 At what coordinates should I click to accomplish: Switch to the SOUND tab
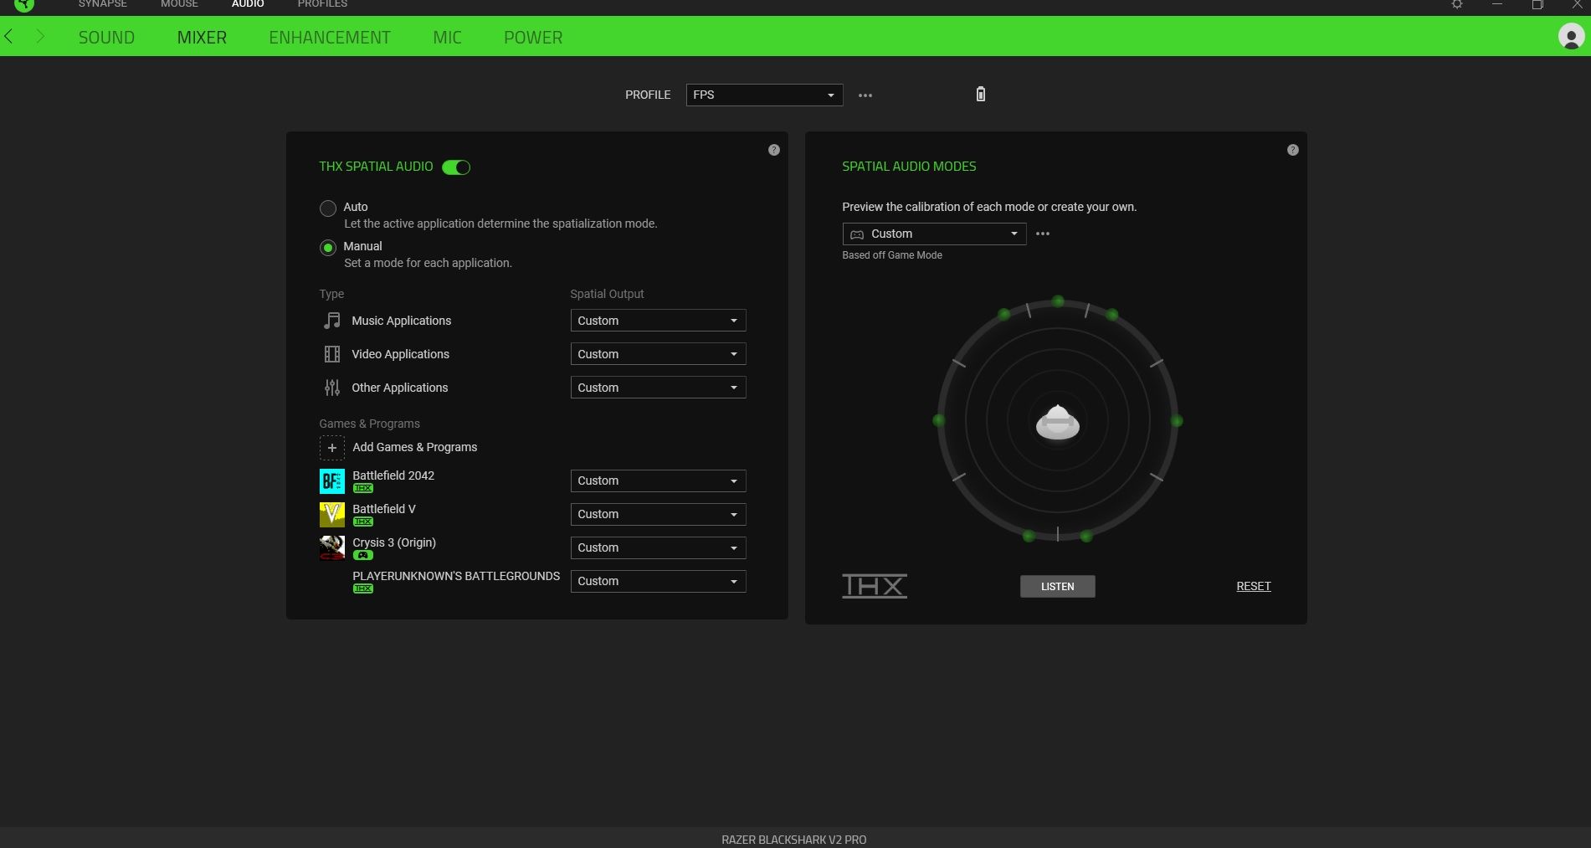[x=106, y=38]
